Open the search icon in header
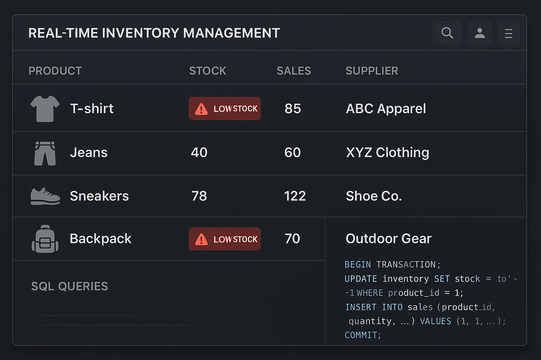 tap(447, 33)
